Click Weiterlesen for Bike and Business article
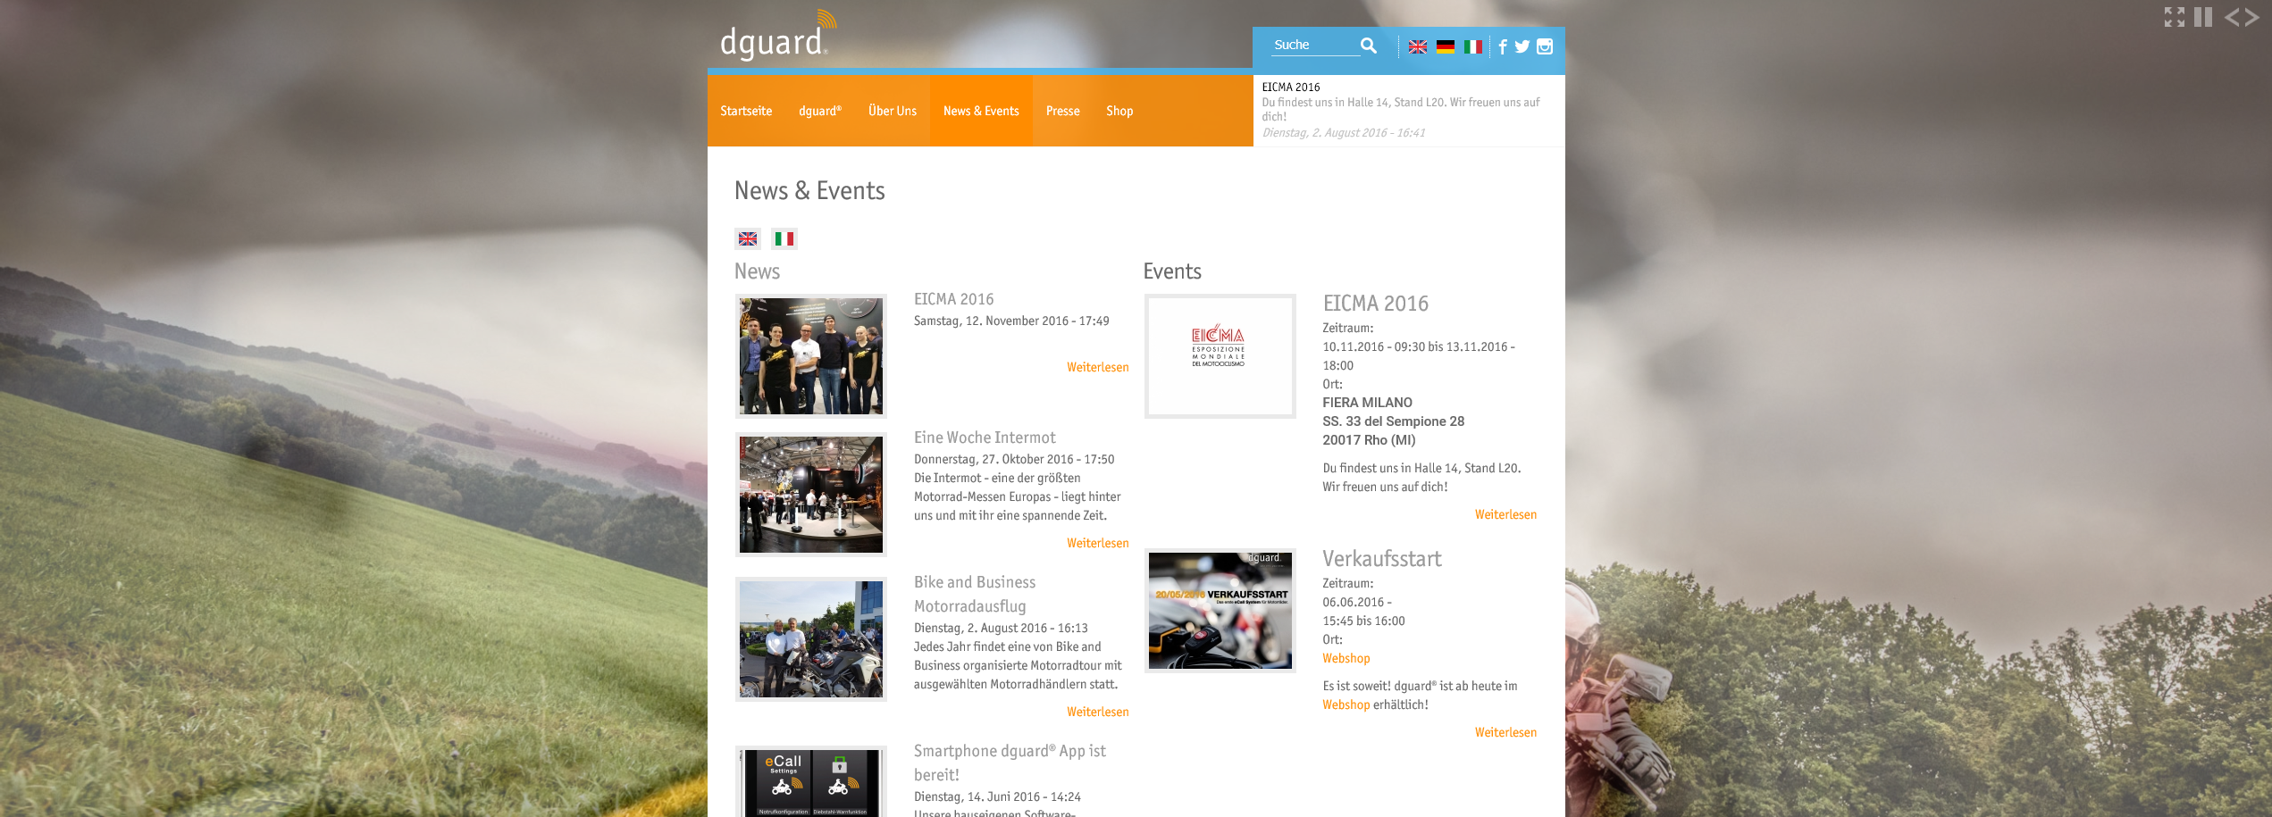The image size is (2272, 817). pyautogui.click(x=1097, y=712)
